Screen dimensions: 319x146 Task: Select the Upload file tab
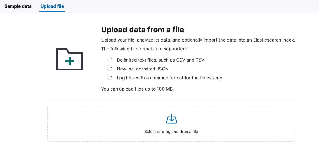coord(52,6)
